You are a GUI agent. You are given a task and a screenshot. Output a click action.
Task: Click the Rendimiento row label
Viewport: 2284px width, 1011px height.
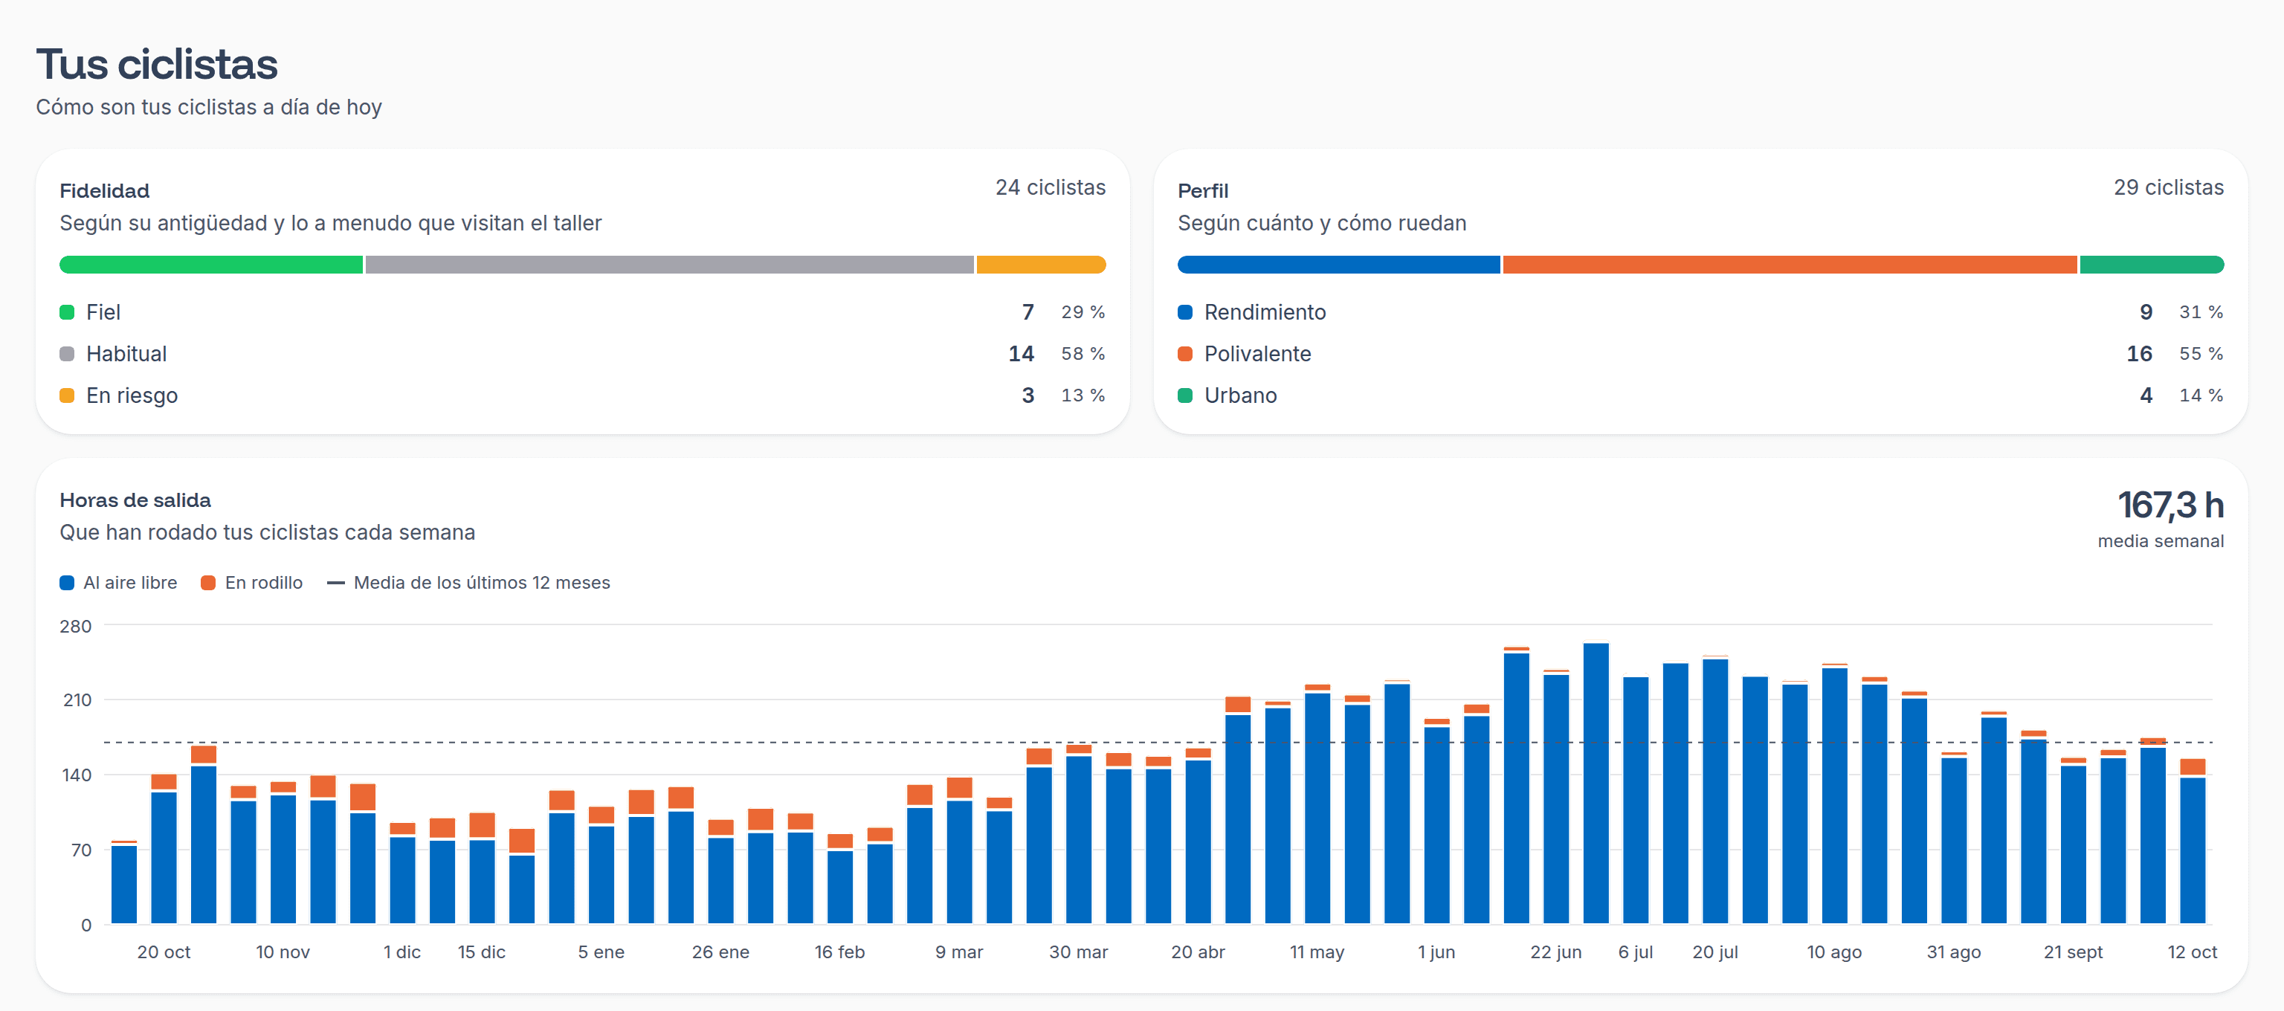point(1265,312)
